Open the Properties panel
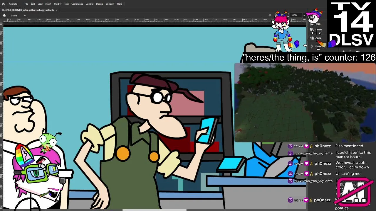Screen dimensions: 376x211 (316, 46)
